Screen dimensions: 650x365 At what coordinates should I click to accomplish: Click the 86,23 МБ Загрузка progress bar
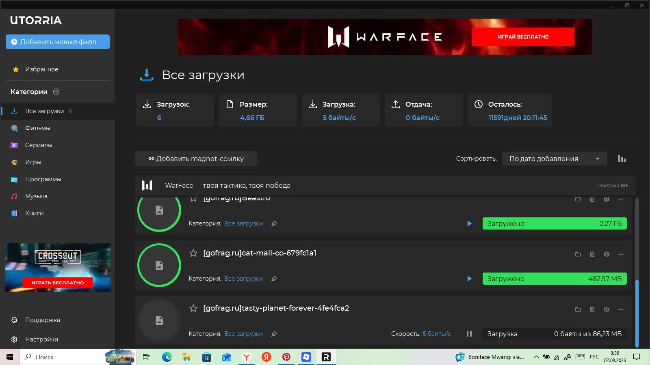coord(555,334)
